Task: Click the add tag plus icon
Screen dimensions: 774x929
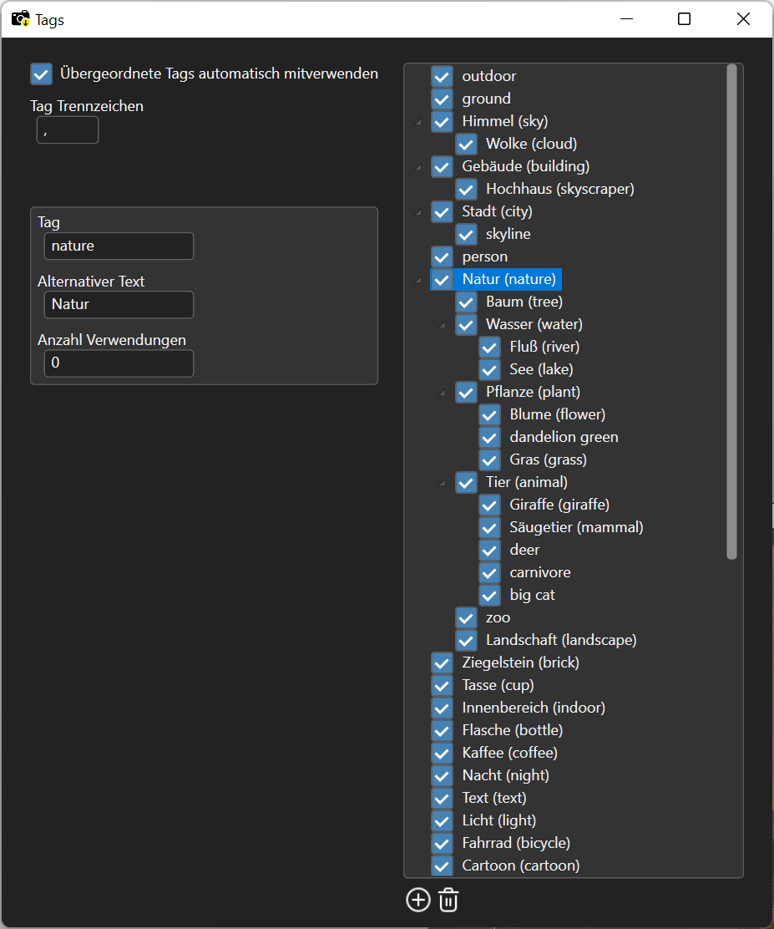Action: click(x=417, y=900)
